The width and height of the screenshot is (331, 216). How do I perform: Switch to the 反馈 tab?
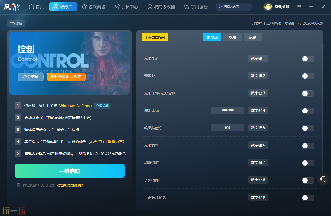click(x=253, y=37)
